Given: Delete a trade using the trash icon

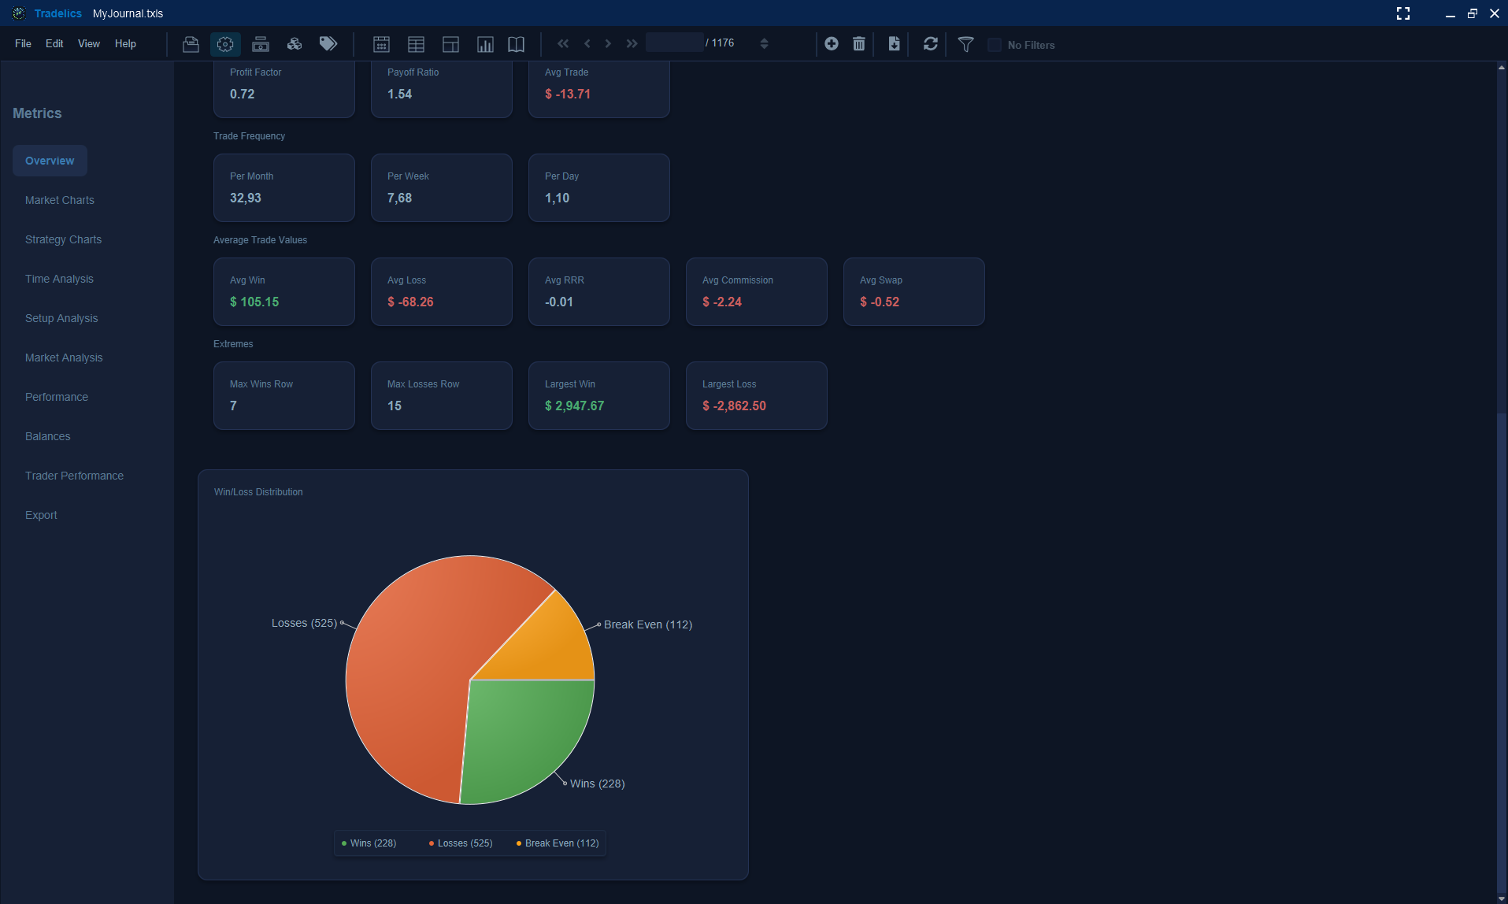Looking at the screenshot, I should pyautogui.click(x=858, y=44).
